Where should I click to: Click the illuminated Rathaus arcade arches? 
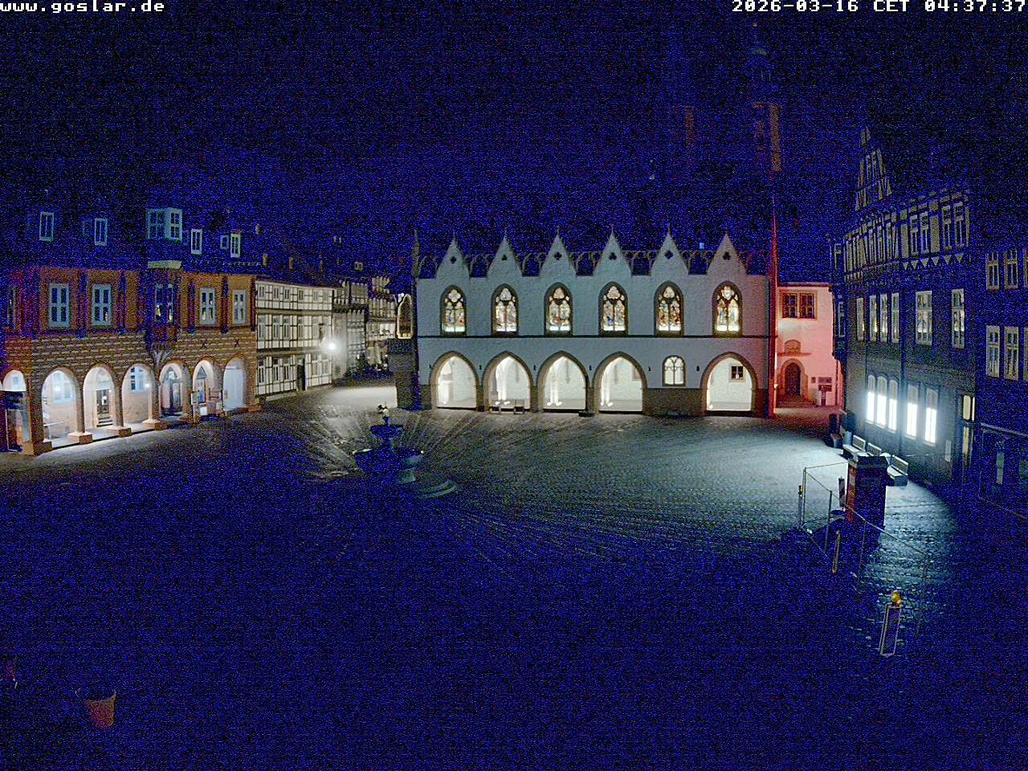pos(562,381)
